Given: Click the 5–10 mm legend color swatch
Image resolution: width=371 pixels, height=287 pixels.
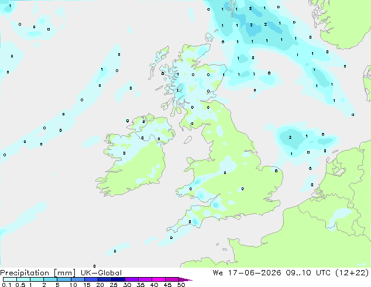Looking at the screenshot, I should click(64, 279).
